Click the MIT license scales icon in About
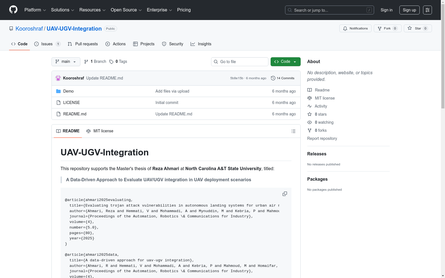The width and height of the screenshot is (445, 278). 310,98
